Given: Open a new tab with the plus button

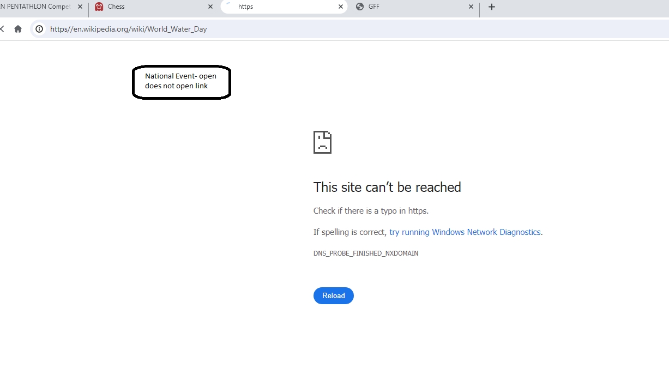Looking at the screenshot, I should coord(491,7).
